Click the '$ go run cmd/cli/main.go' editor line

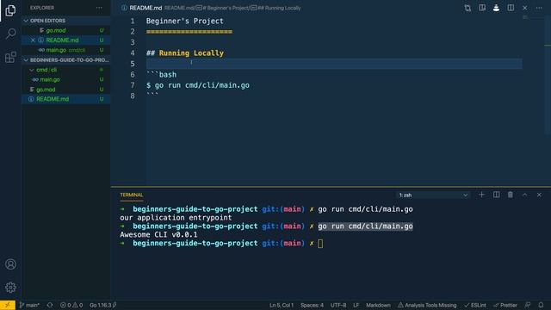tap(198, 85)
